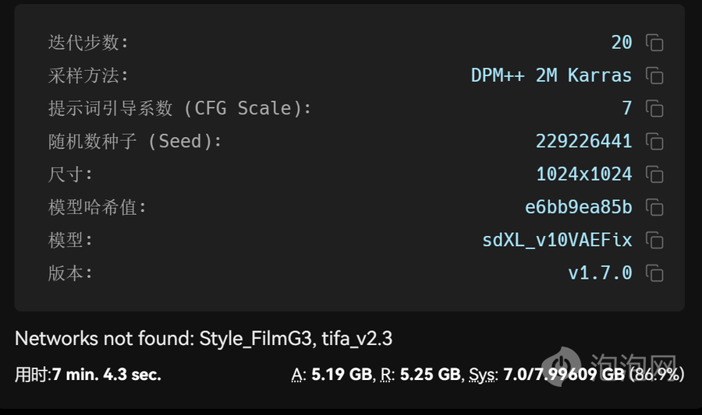Click the DPM++ 2M Karras text
Image resolution: width=702 pixels, height=415 pixels.
point(551,76)
